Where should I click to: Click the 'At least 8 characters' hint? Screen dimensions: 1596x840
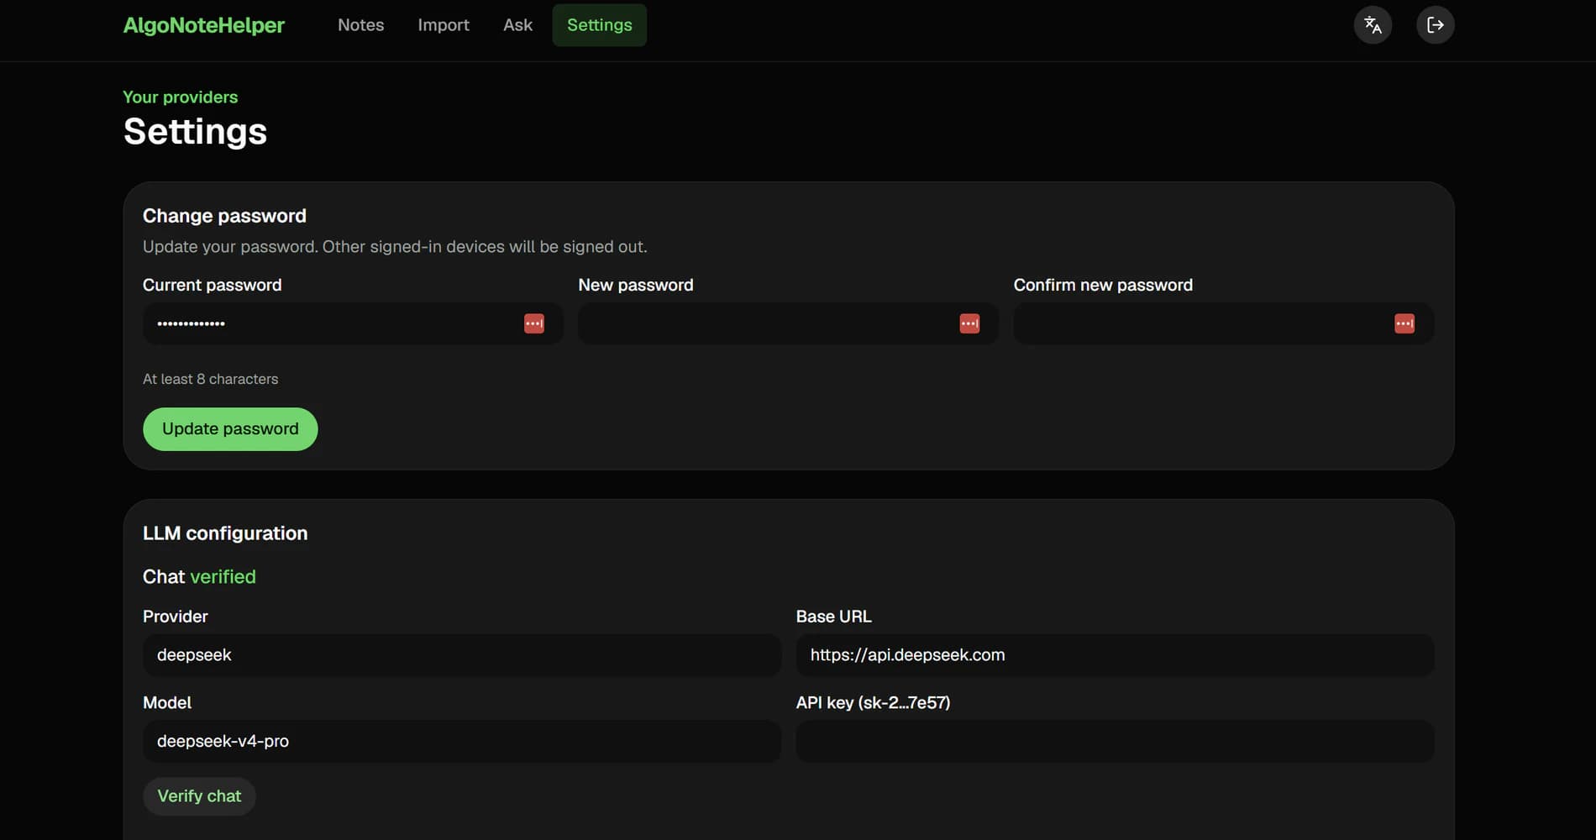210,379
